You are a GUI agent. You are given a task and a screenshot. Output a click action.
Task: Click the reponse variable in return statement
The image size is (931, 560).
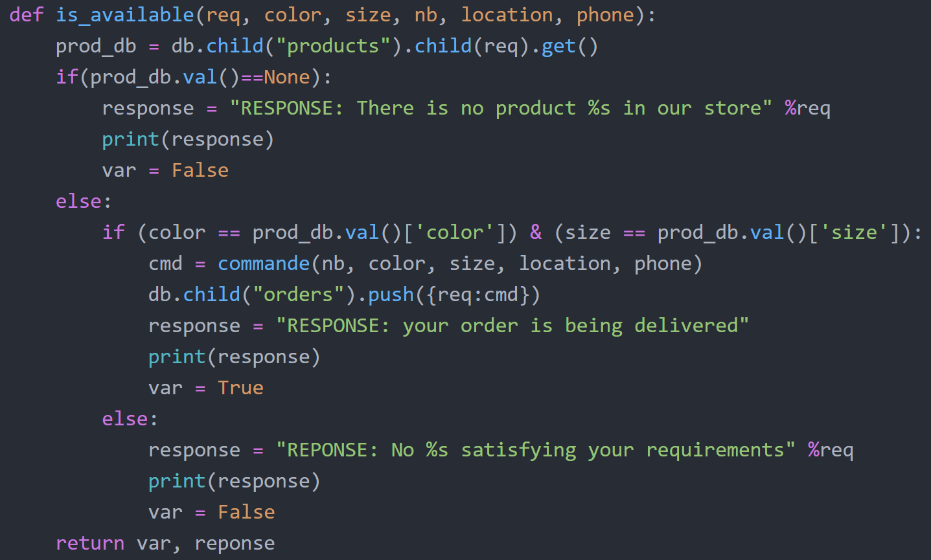tap(235, 543)
